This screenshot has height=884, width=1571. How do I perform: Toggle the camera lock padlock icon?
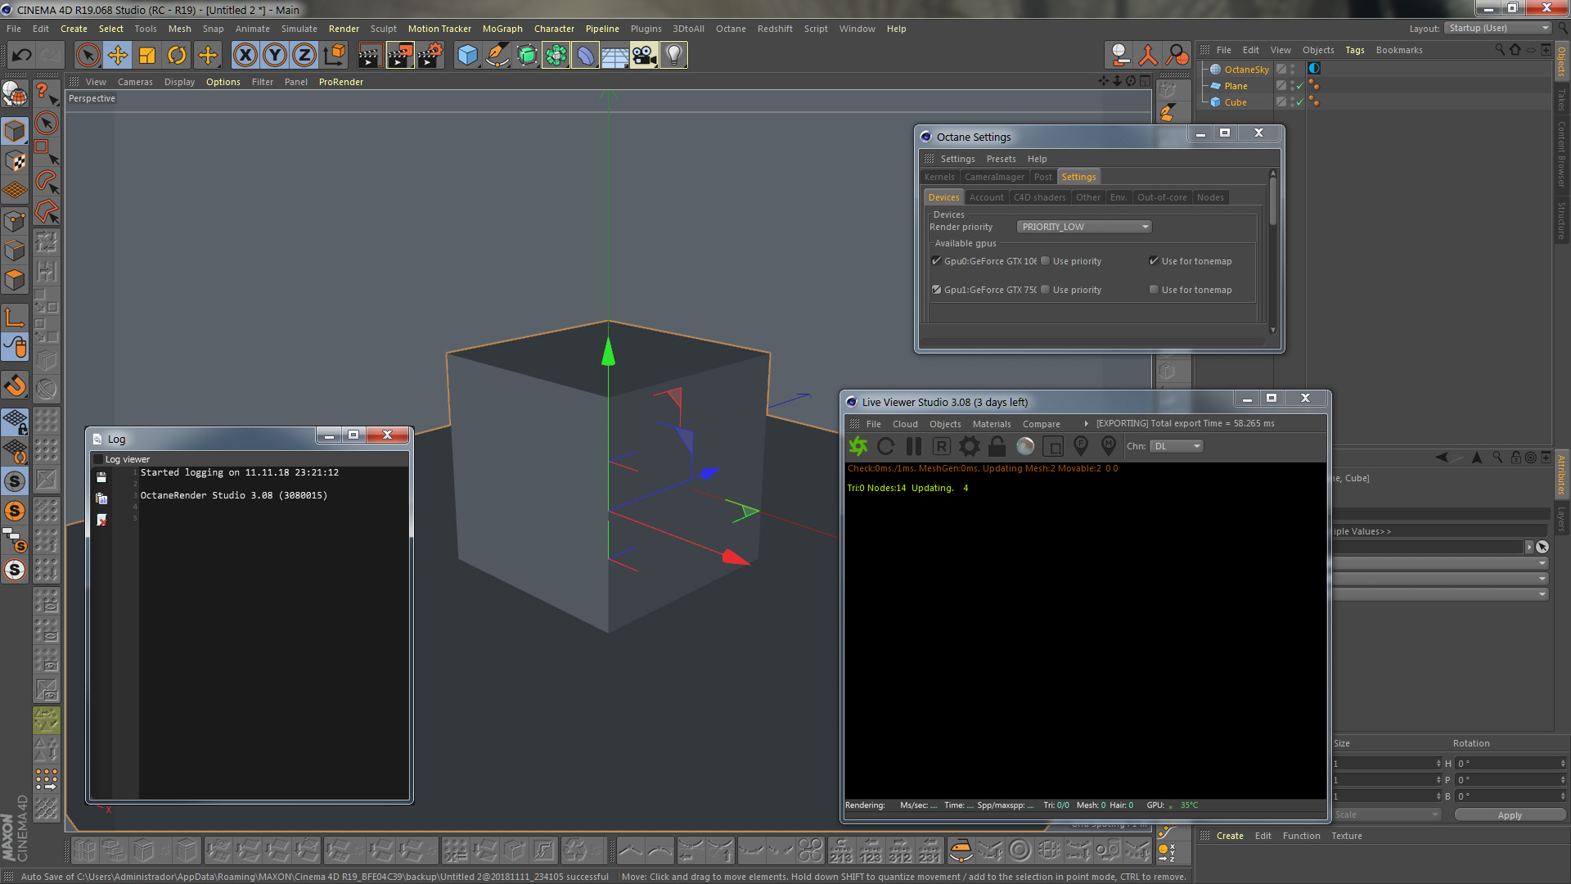coord(997,446)
